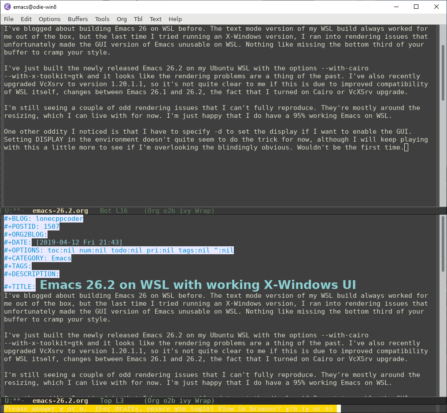The image size is (447, 413).
Task: Click "--with-x-toolkit=gtk" text in the lower pane
Action: coord(44,343)
